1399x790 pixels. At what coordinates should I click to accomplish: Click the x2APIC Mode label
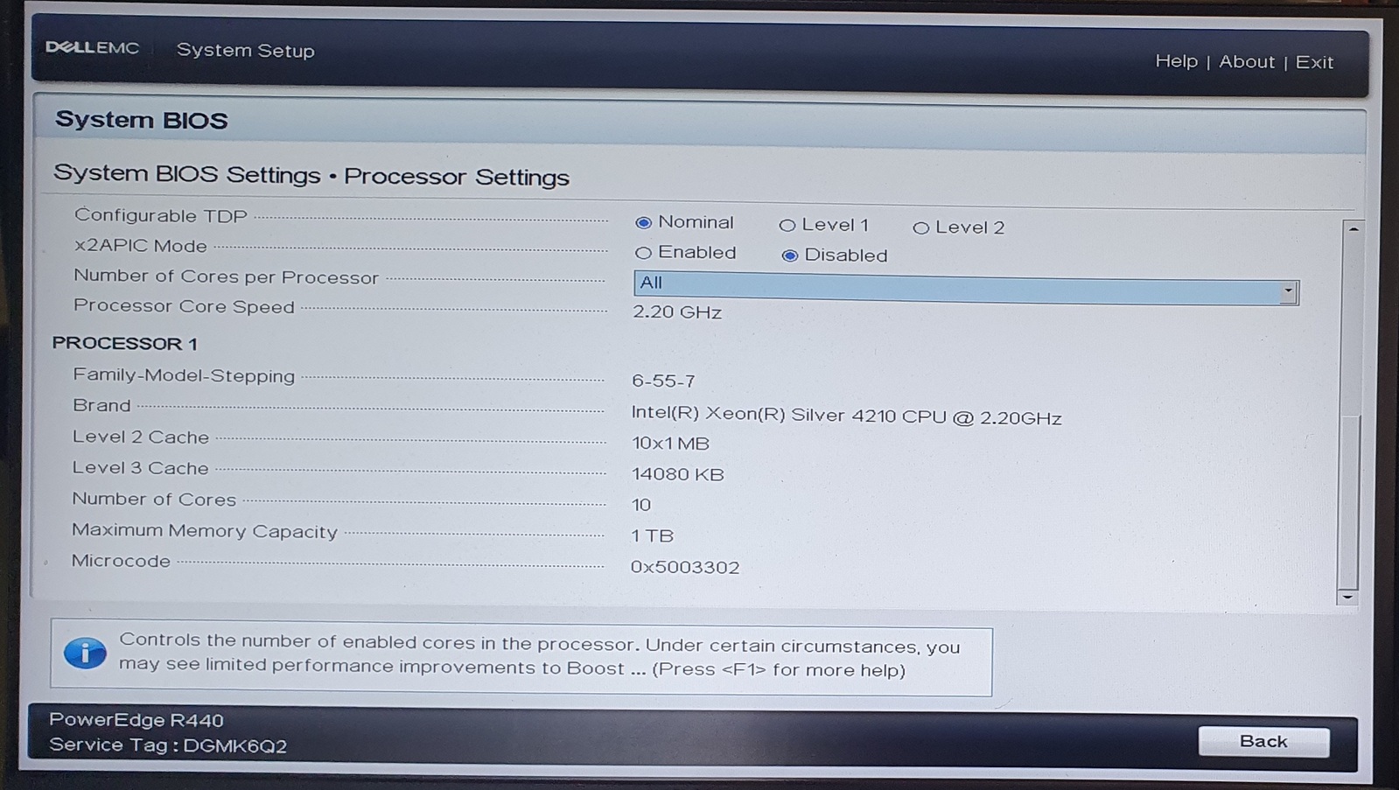[141, 246]
